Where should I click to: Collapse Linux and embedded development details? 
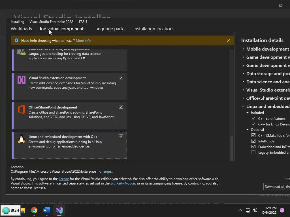tap(243, 107)
